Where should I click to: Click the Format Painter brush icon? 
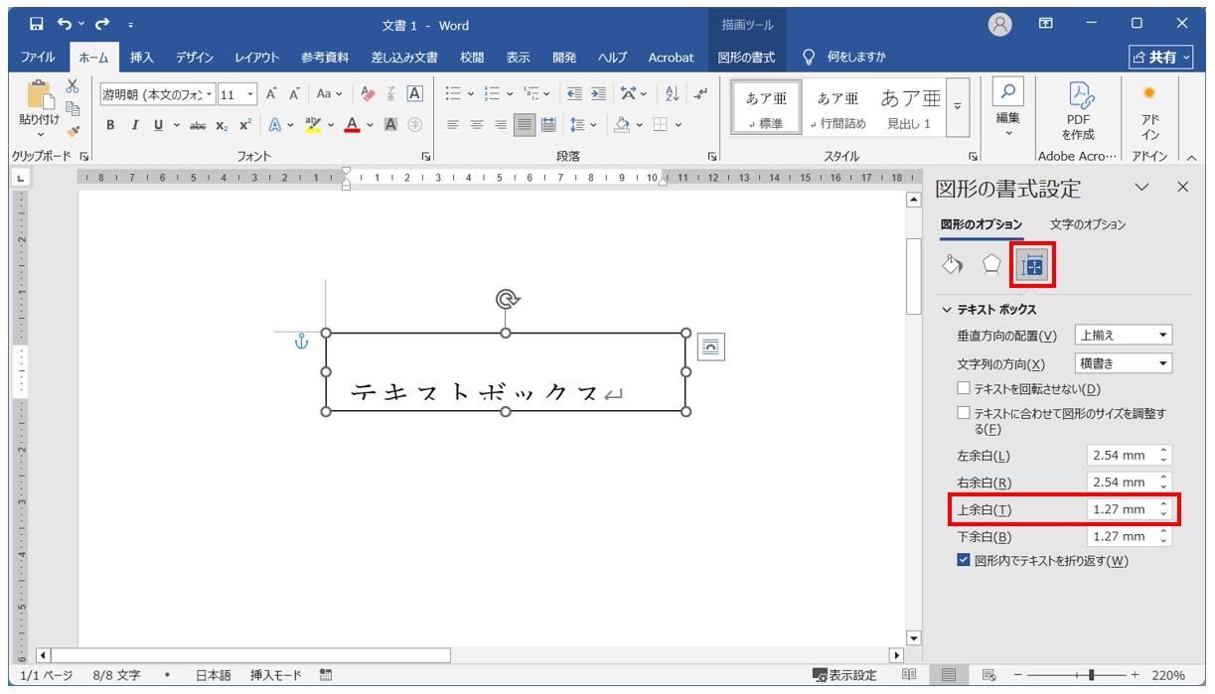(73, 131)
